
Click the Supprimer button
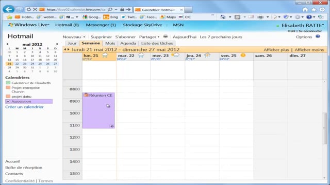pos(101,37)
